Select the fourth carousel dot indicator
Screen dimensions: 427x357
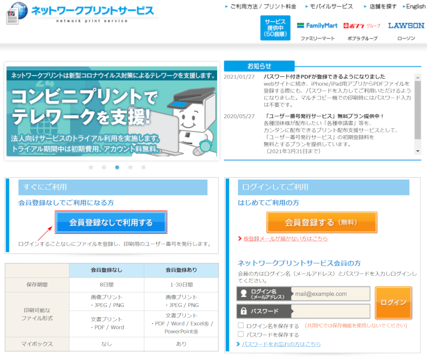click(x=130, y=167)
